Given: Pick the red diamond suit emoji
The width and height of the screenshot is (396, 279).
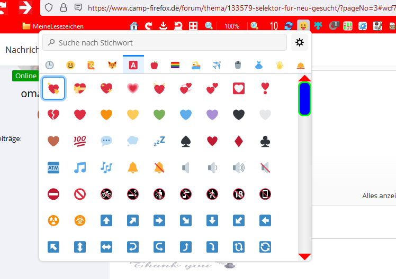Looking at the screenshot, I should point(239,141).
